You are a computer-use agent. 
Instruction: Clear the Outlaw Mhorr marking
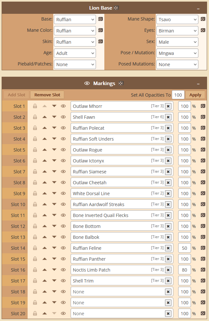tap(168, 106)
